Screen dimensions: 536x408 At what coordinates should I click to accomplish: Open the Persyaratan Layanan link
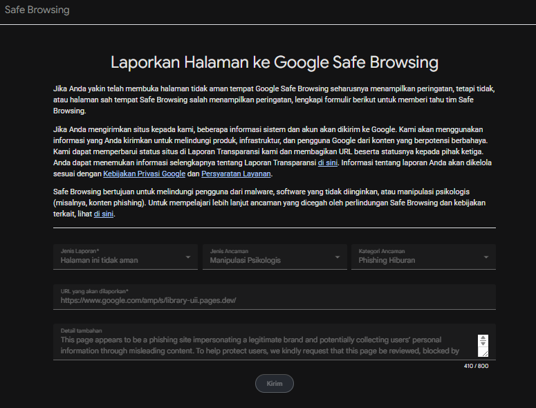(236, 174)
